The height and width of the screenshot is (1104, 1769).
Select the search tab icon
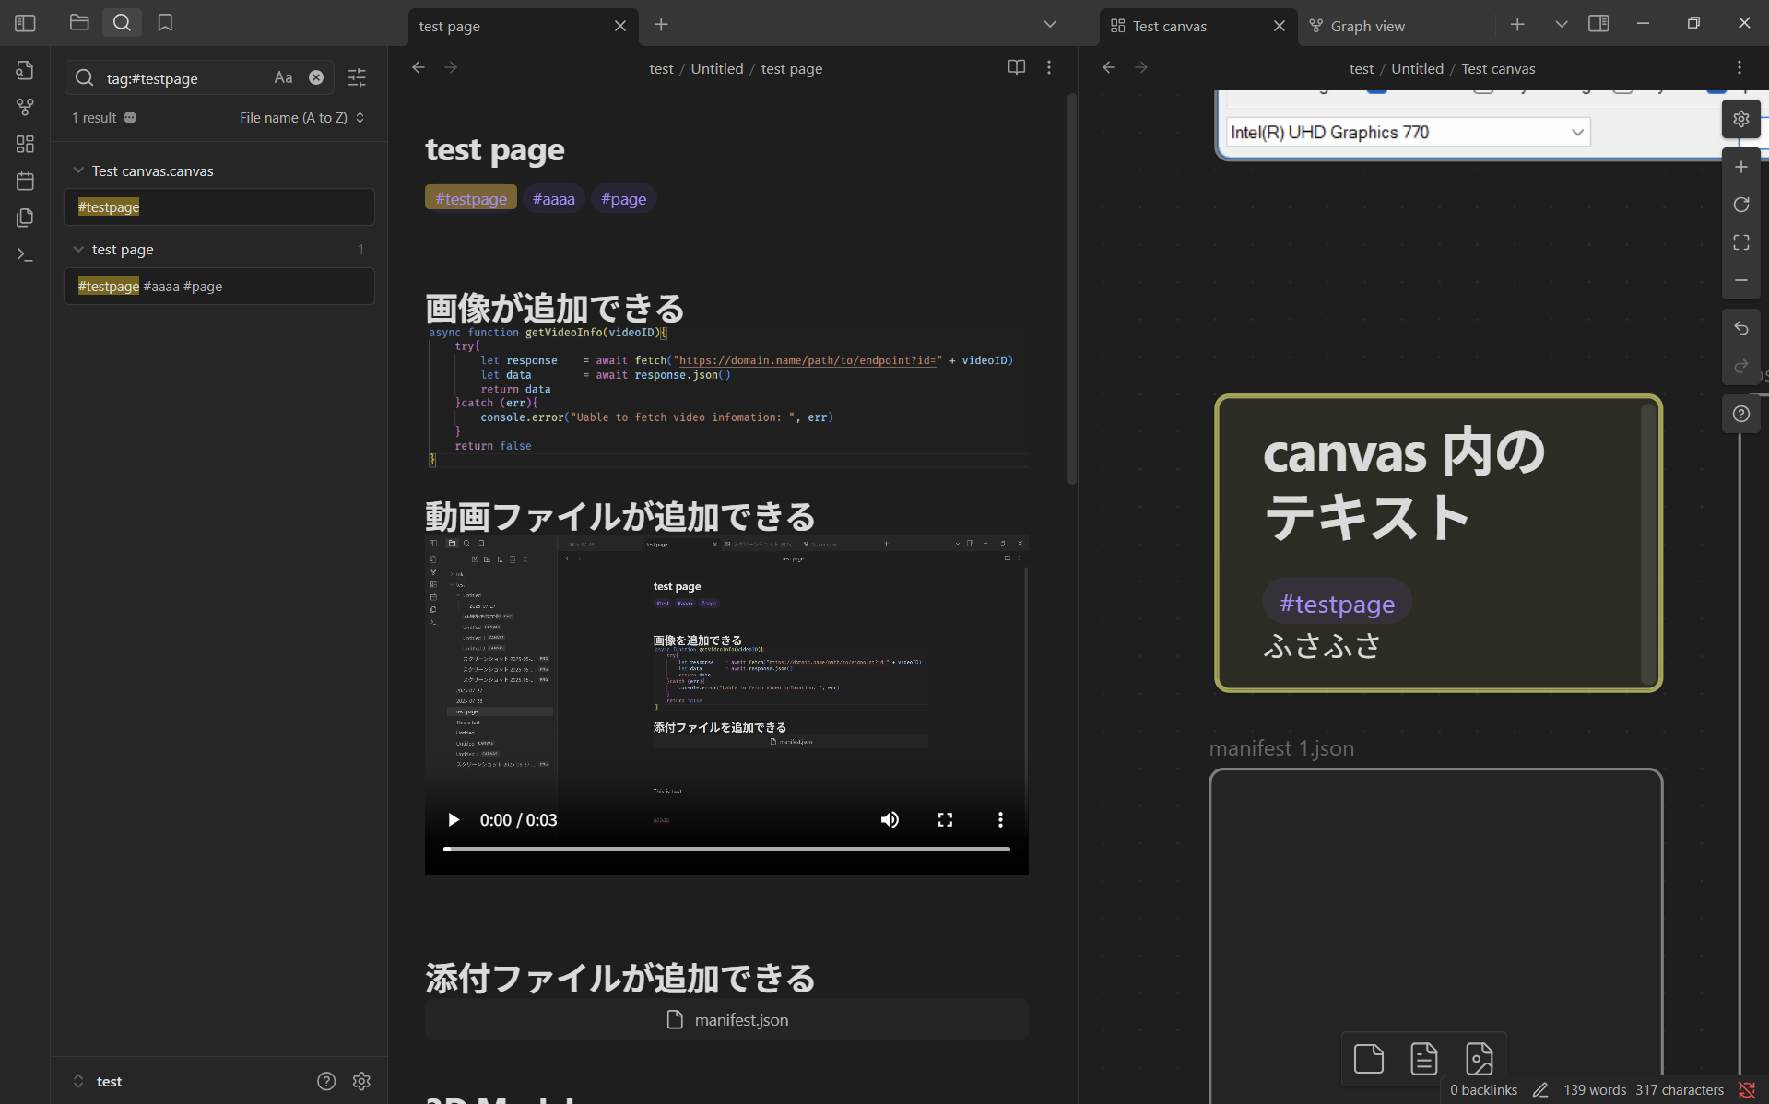[122, 23]
